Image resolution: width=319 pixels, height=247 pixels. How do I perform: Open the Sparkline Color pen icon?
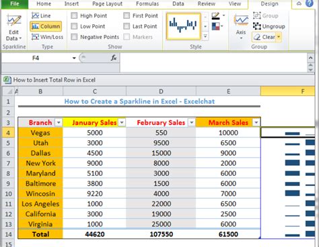point(215,15)
